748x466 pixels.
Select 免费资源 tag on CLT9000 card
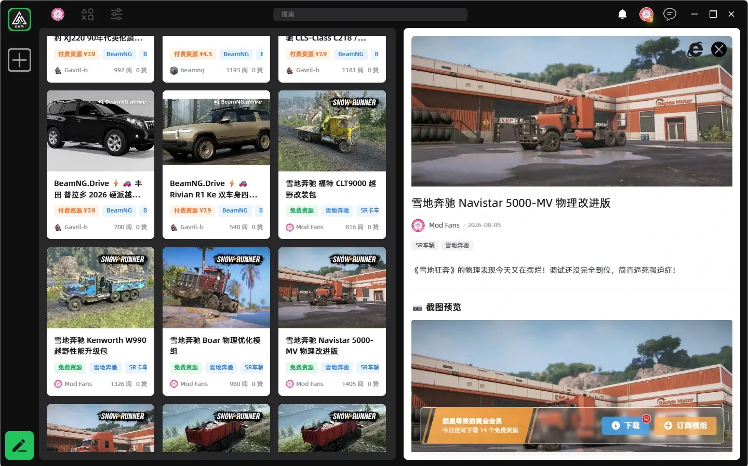pyautogui.click(x=302, y=210)
